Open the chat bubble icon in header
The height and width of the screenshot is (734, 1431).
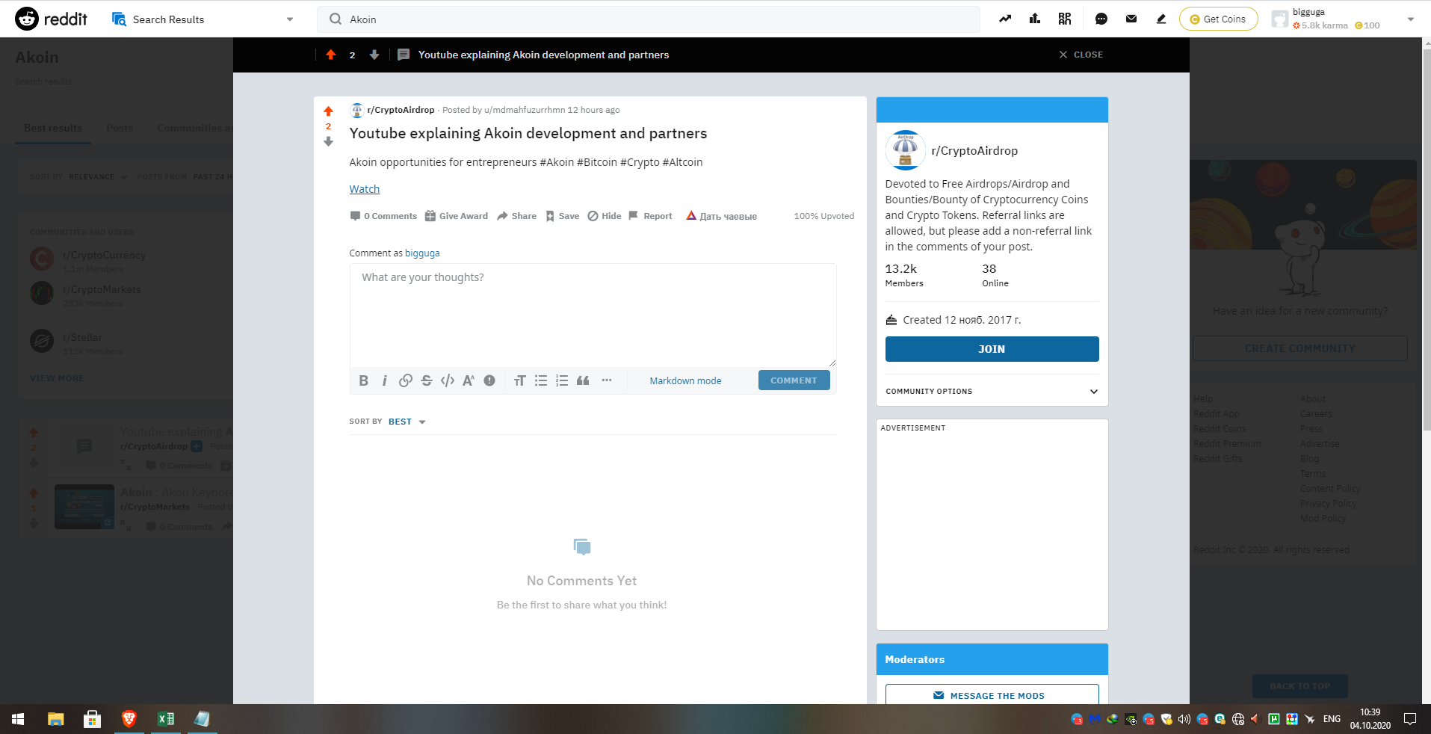(x=1101, y=19)
